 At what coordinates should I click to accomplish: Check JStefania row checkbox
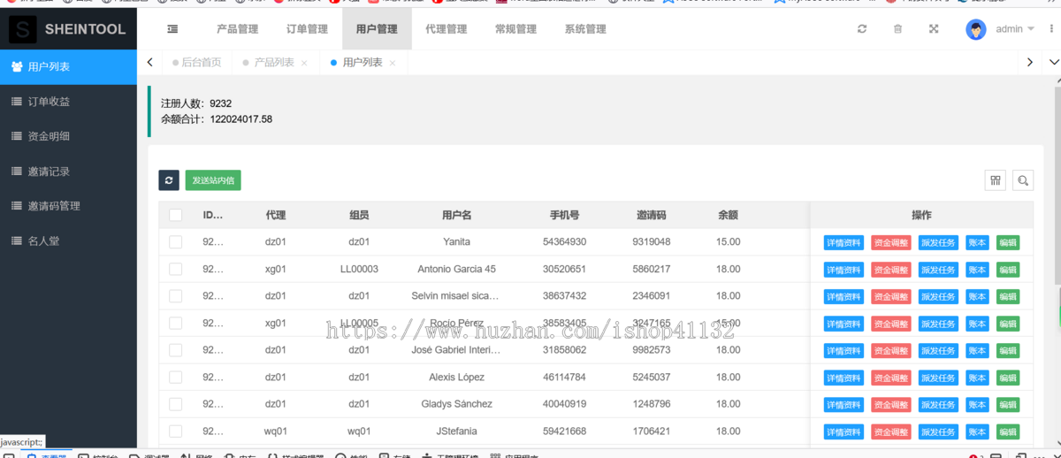(175, 431)
